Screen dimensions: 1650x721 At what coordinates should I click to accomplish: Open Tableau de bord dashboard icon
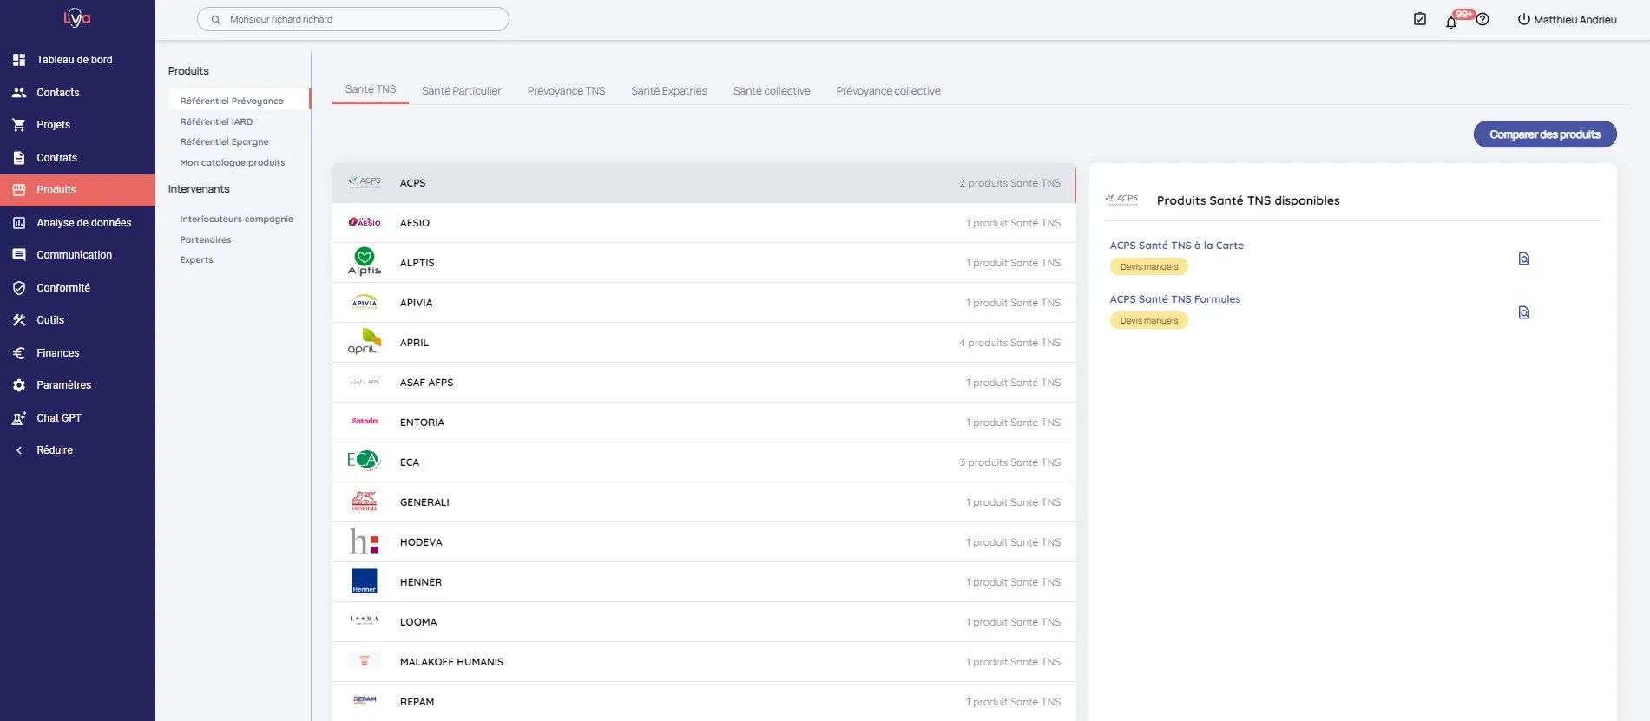pos(19,60)
